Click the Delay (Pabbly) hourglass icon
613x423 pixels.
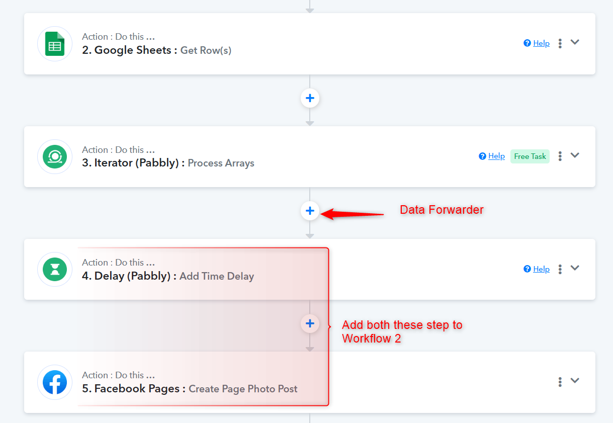tap(55, 270)
